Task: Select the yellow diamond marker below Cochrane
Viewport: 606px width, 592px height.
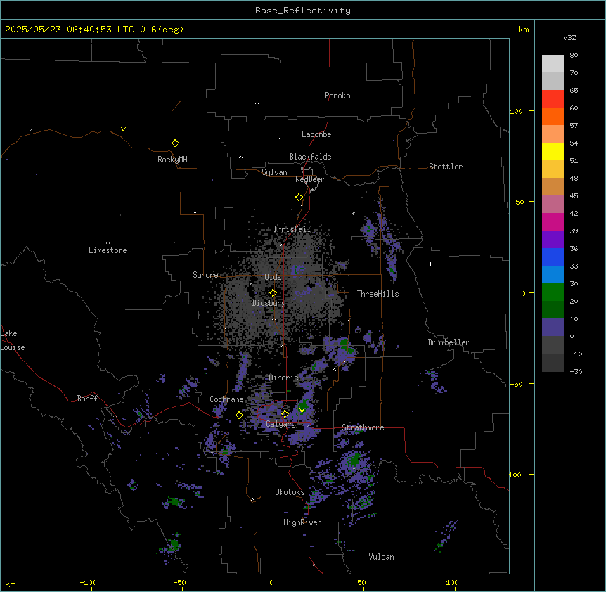Action: click(239, 416)
